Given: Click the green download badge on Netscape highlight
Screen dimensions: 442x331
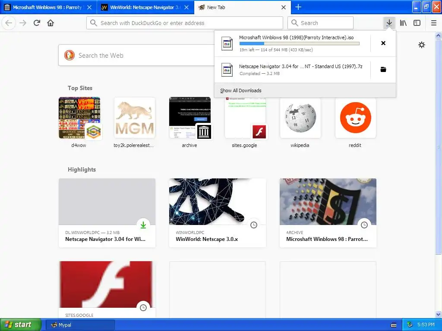Looking at the screenshot, I should click(143, 225).
